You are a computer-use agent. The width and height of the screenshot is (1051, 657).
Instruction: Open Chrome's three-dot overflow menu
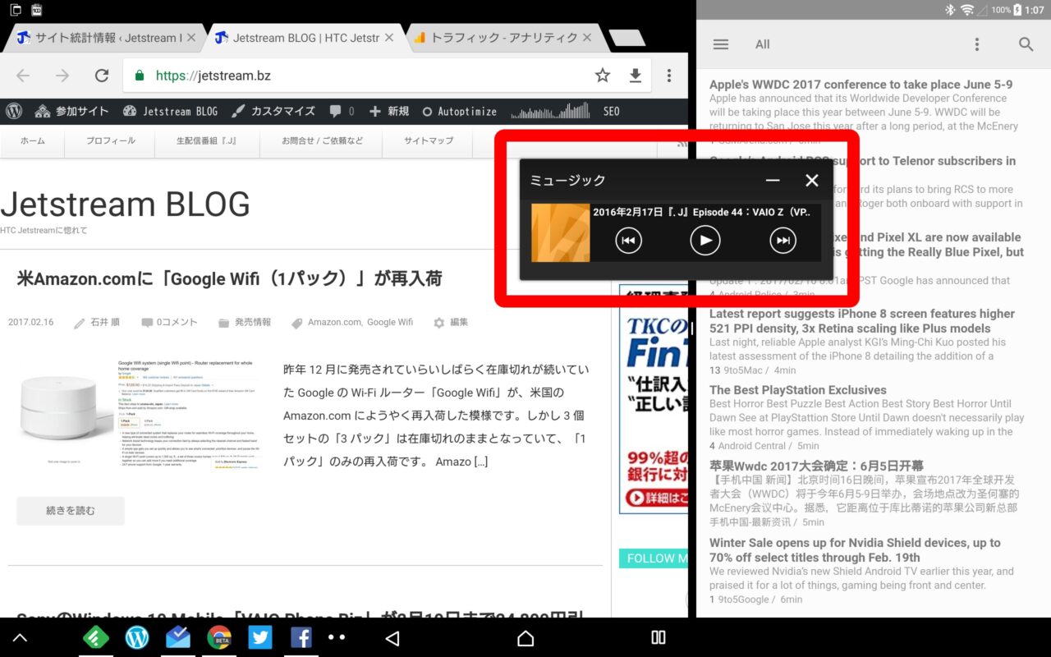pos(669,76)
